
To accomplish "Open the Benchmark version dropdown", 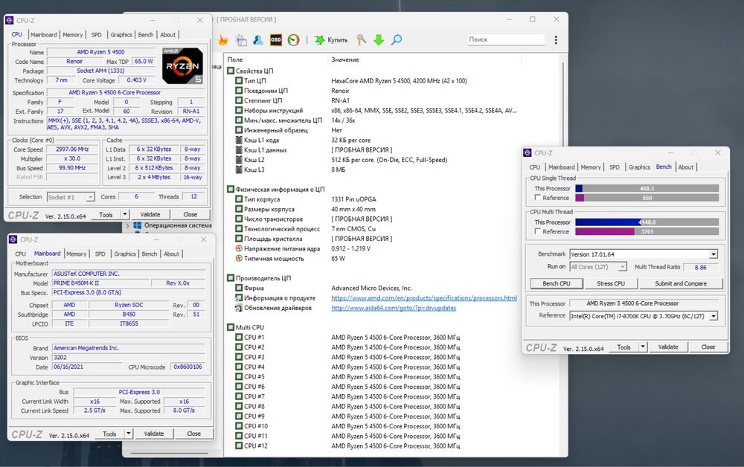I will (713, 254).
